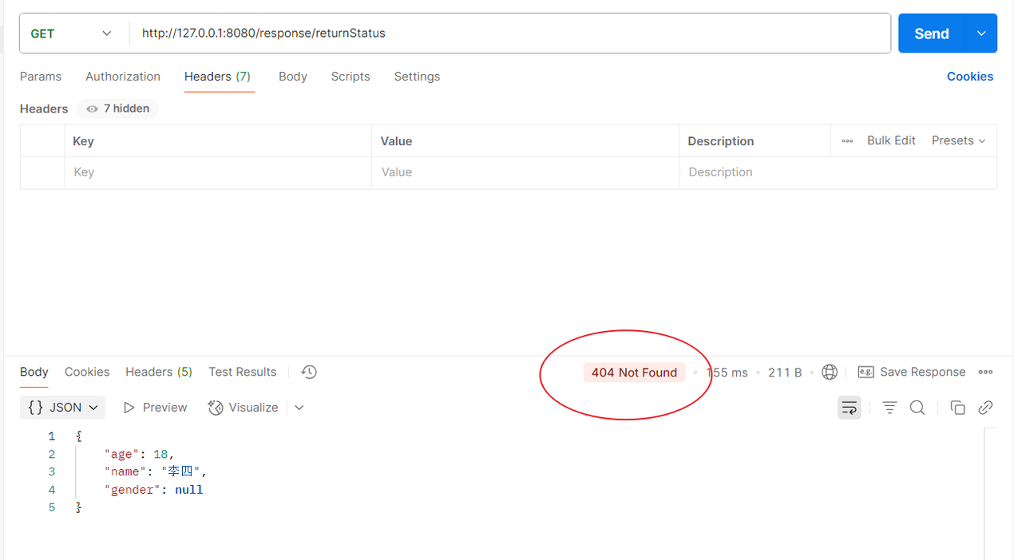Click the response history clock icon

click(309, 372)
